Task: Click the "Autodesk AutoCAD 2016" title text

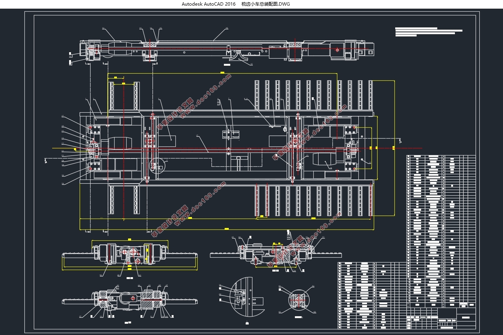Action: point(208,4)
